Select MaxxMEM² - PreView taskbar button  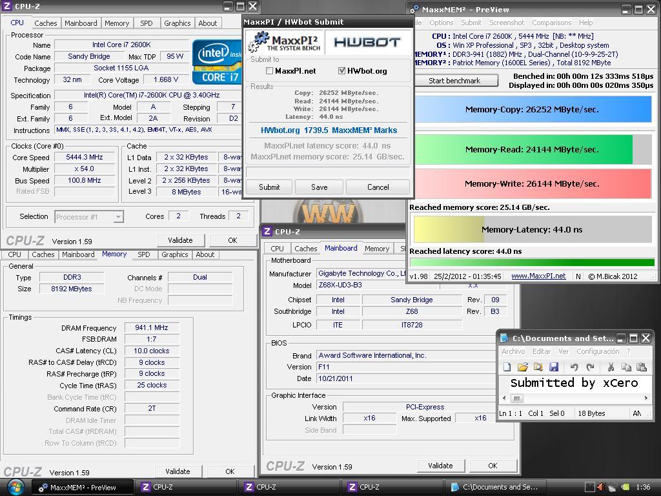tap(83, 487)
